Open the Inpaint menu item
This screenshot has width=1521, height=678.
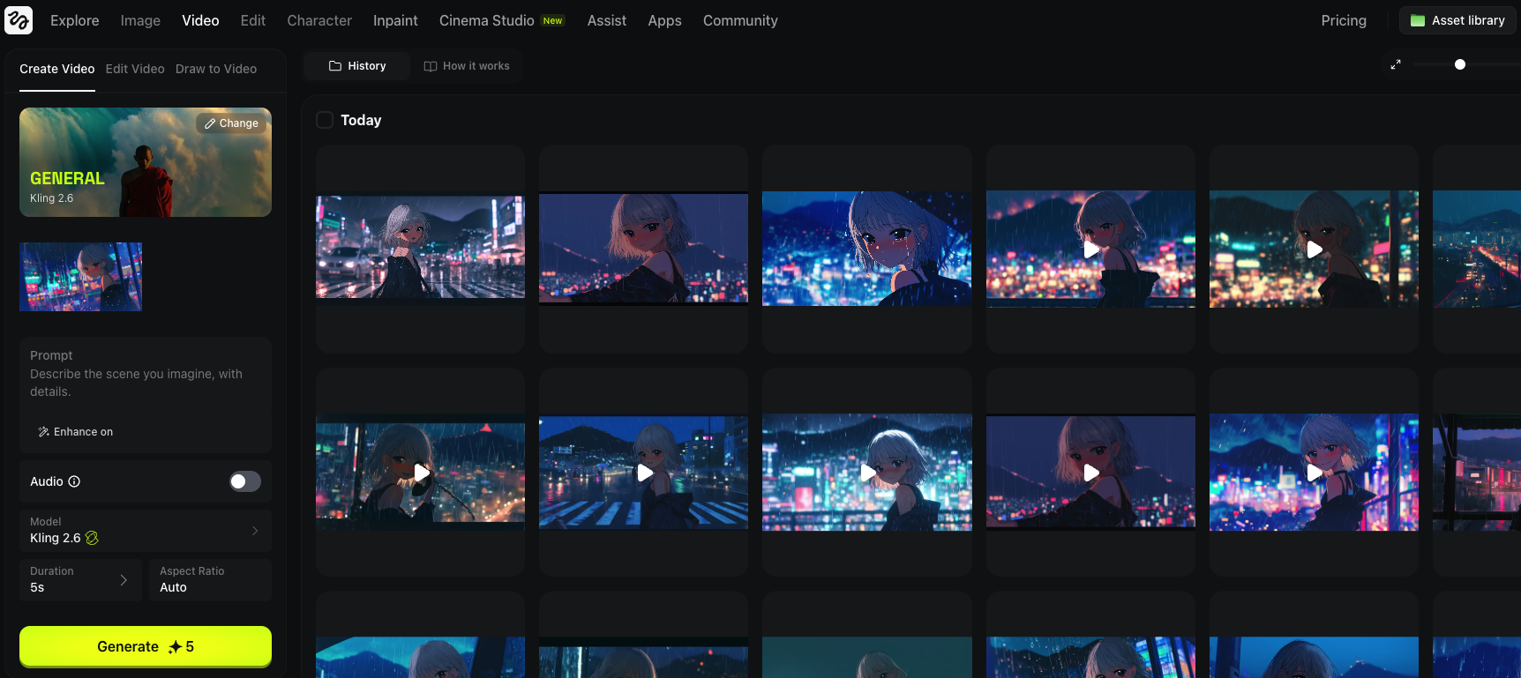(395, 20)
